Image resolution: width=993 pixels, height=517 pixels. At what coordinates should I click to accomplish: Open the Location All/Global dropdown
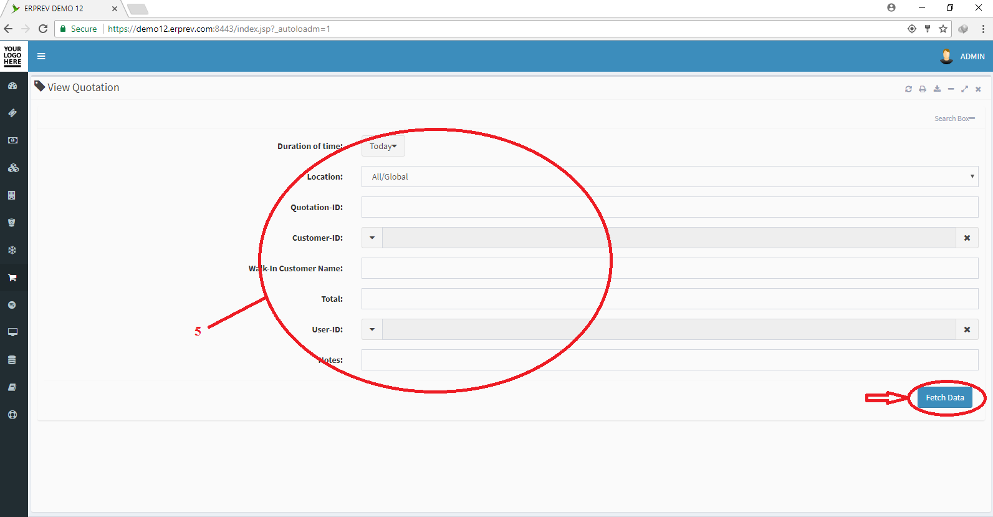tap(669, 176)
